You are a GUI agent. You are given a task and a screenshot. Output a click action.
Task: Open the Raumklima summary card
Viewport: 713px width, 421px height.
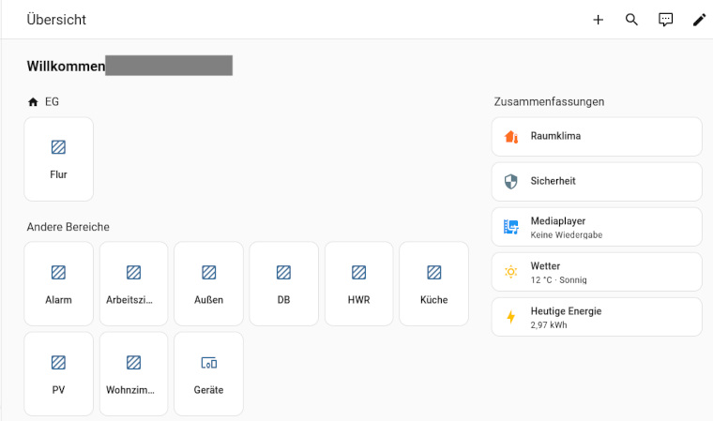[597, 137]
